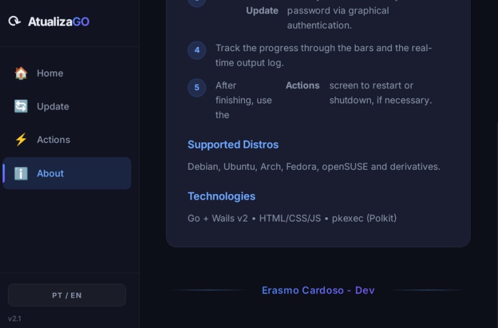Click the Technologies heading
Screen dimensions: 498x328
pyautogui.click(x=221, y=196)
